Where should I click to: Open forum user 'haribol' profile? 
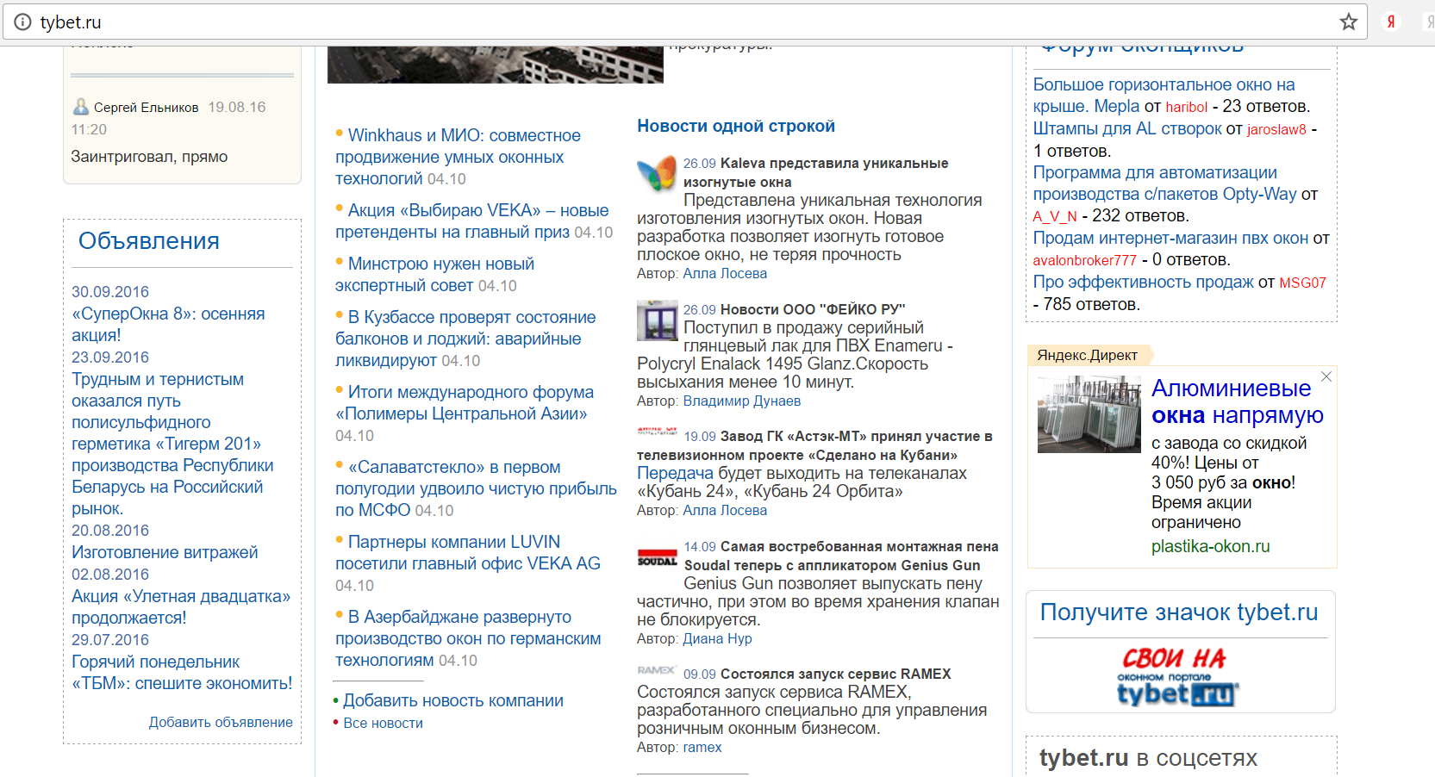tap(1186, 107)
